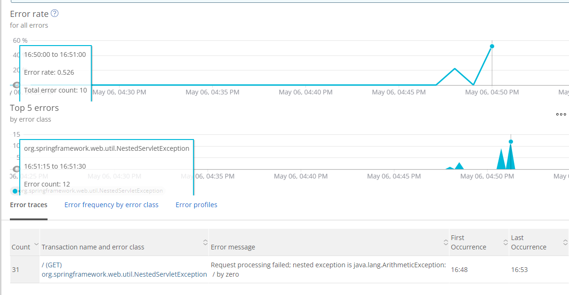Click the Error rate help question mark icon

[55, 14]
